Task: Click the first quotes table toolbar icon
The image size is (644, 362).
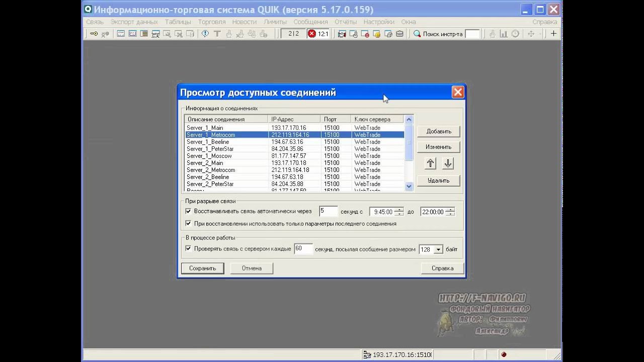Action: pos(121,34)
